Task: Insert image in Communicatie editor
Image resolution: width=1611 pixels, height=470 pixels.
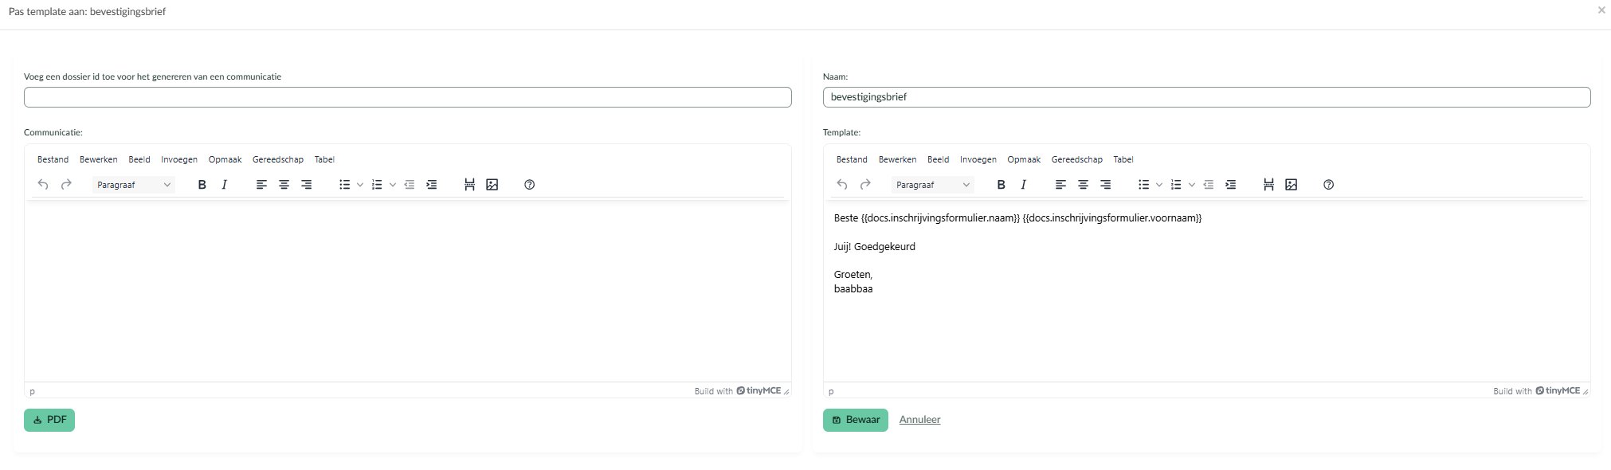Action: click(x=492, y=185)
